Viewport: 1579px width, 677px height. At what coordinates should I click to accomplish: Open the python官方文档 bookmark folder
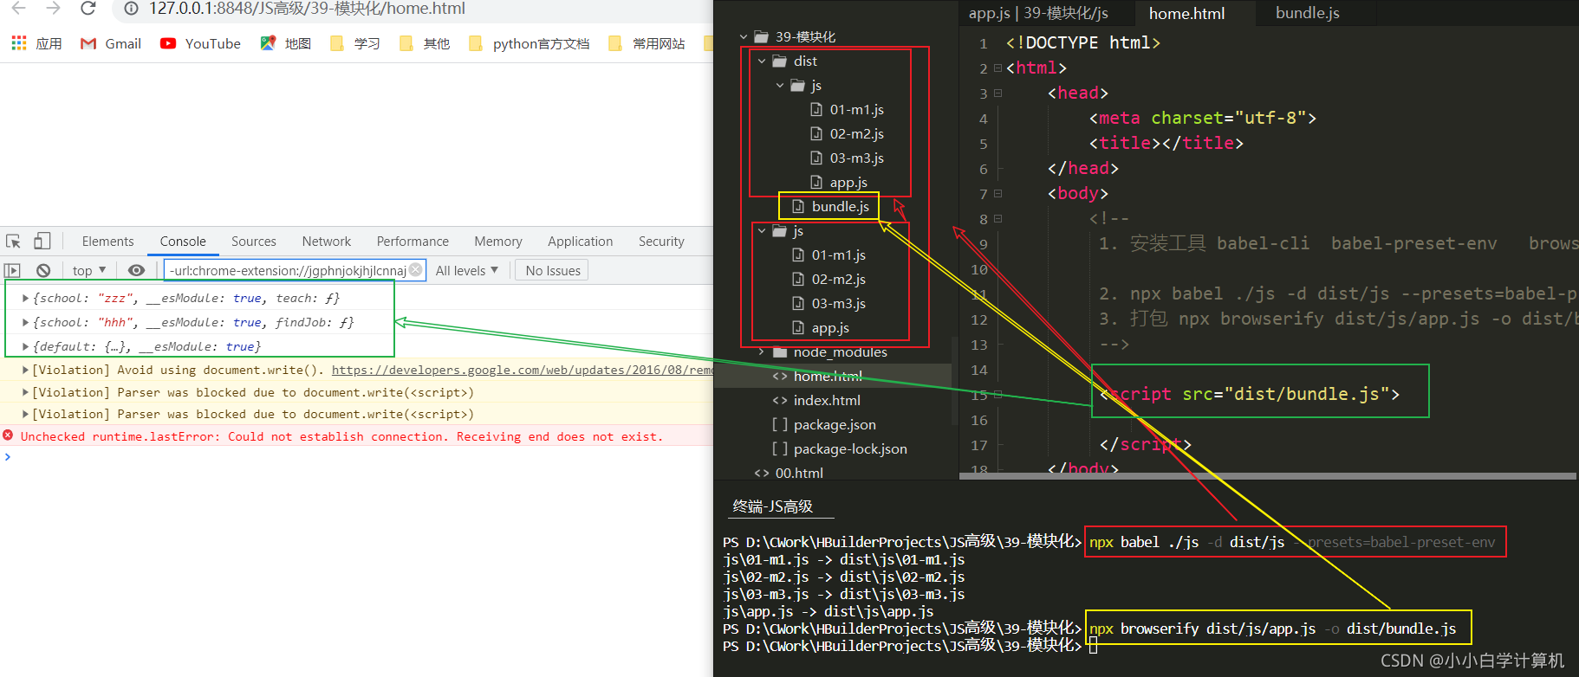pyautogui.click(x=529, y=43)
